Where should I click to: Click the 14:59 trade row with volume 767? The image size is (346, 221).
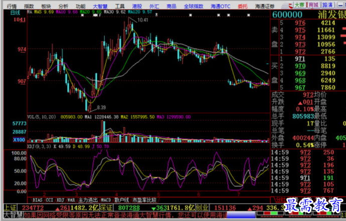302,190
